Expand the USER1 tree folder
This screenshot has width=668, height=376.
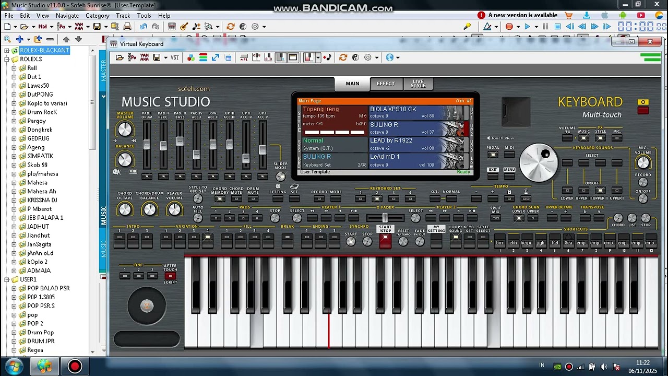(7, 280)
